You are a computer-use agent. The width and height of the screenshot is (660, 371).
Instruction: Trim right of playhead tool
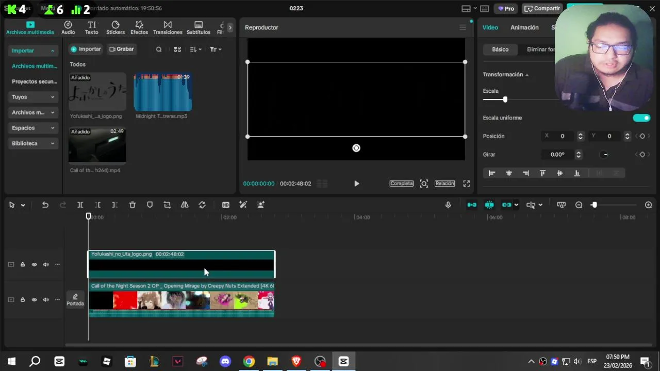[x=114, y=205]
